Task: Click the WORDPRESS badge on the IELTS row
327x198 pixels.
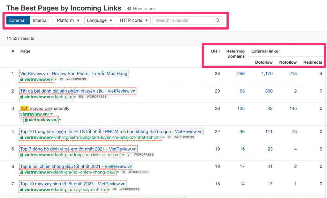Action: (x=184, y=137)
